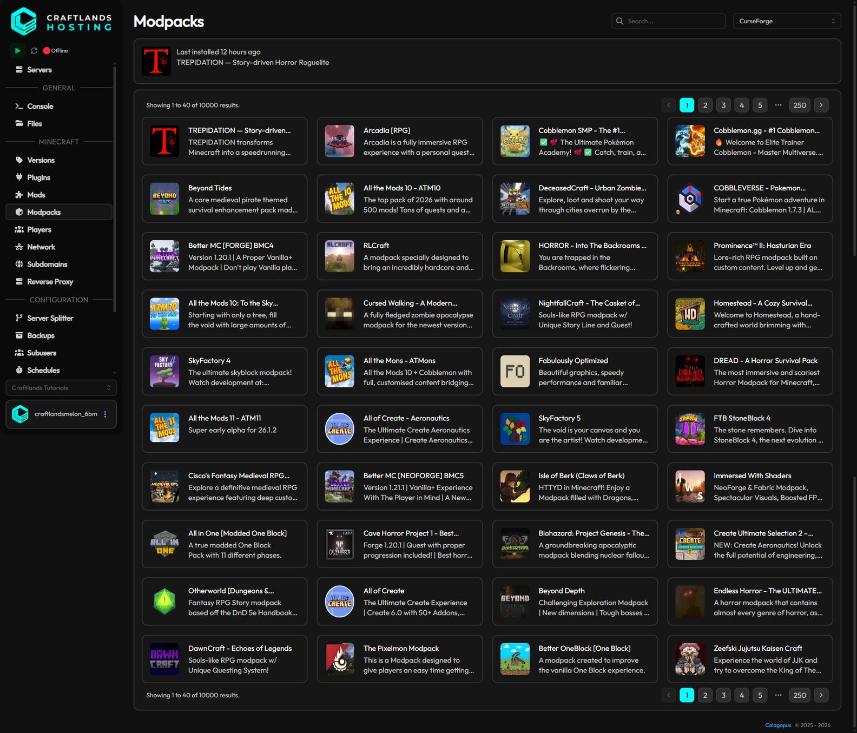Click the All of Create - Aeronautics thumbnail

click(x=339, y=428)
